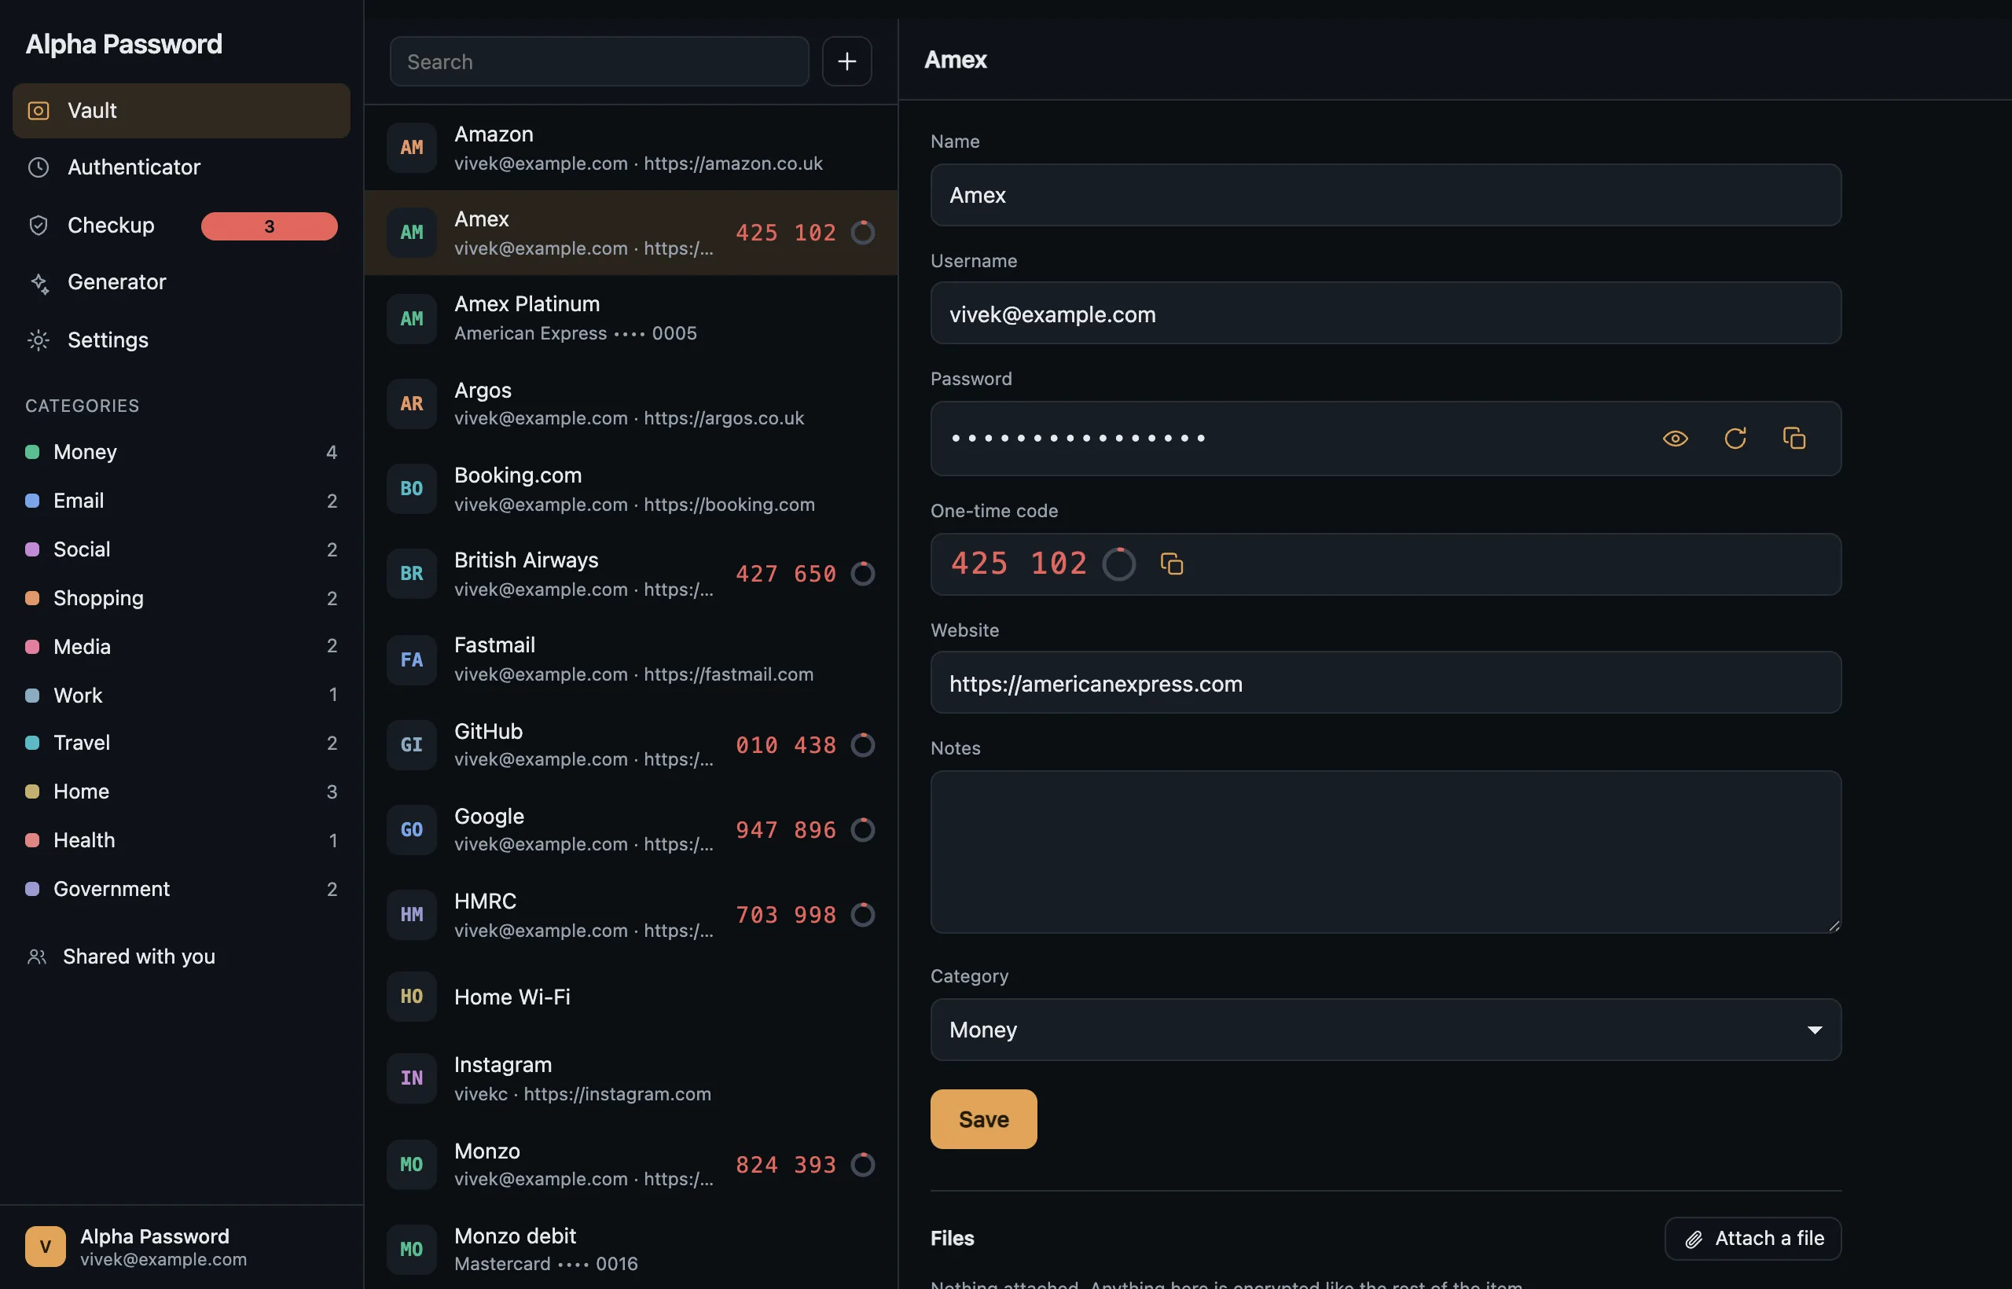Filter by the Email category
The height and width of the screenshot is (1289, 2012).
[181, 501]
